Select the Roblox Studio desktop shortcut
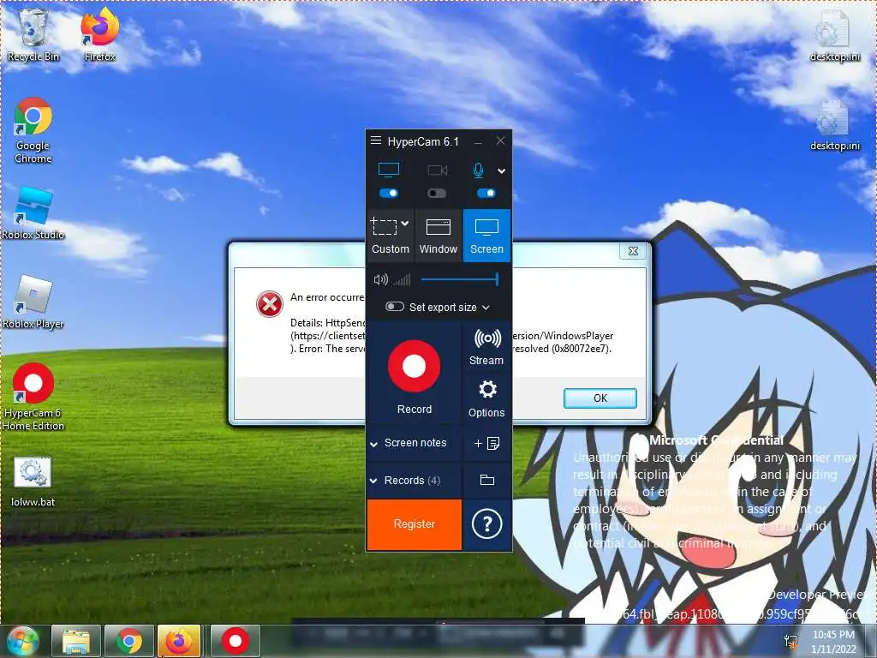This screenshot has width=877, height=658. 33,213
